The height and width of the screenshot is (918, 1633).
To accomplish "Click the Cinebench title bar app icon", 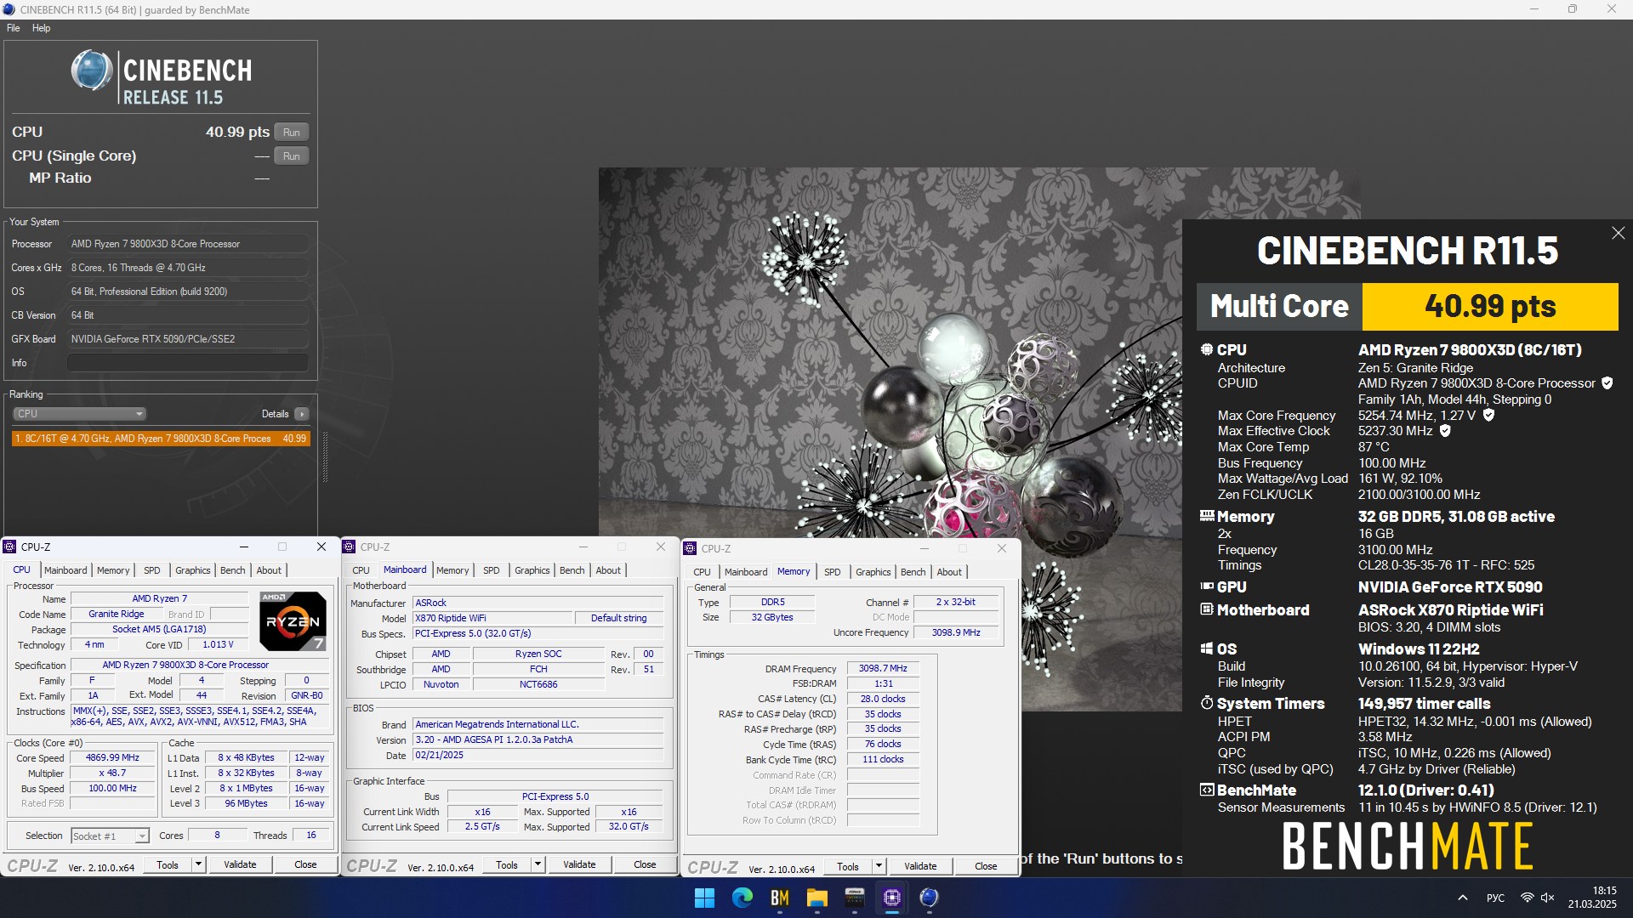I will click(9, 9).
